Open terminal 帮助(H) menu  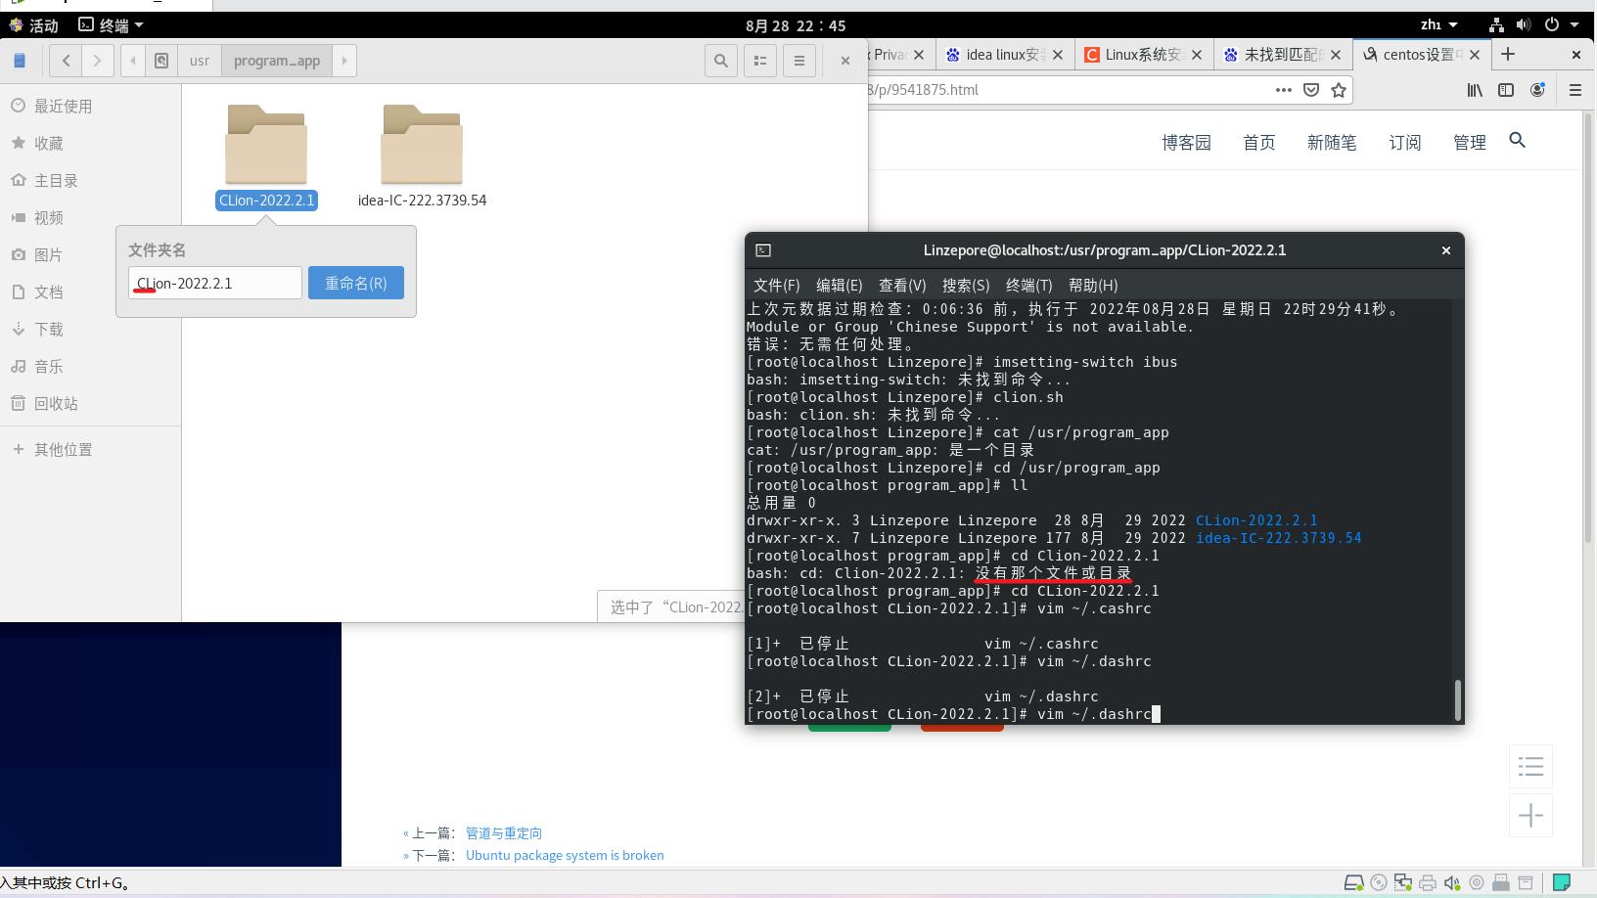pyautogui.click(x=1093, y=285)
